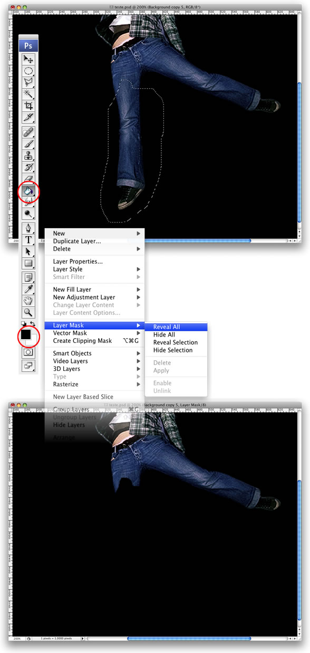Click highlighted Layer Mask menu item
The width and height of the screenshot is (310, 653).
tap(95, 325)
